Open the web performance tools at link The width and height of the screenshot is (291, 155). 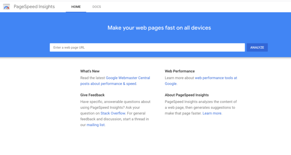(216, 78)
